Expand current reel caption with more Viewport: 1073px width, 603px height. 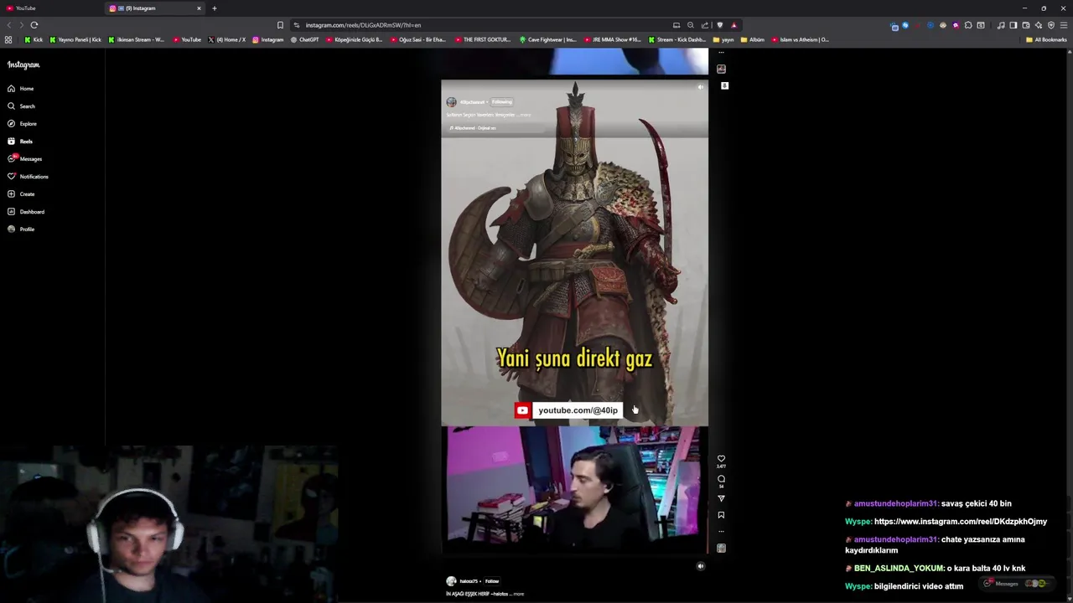pos(526,115)
